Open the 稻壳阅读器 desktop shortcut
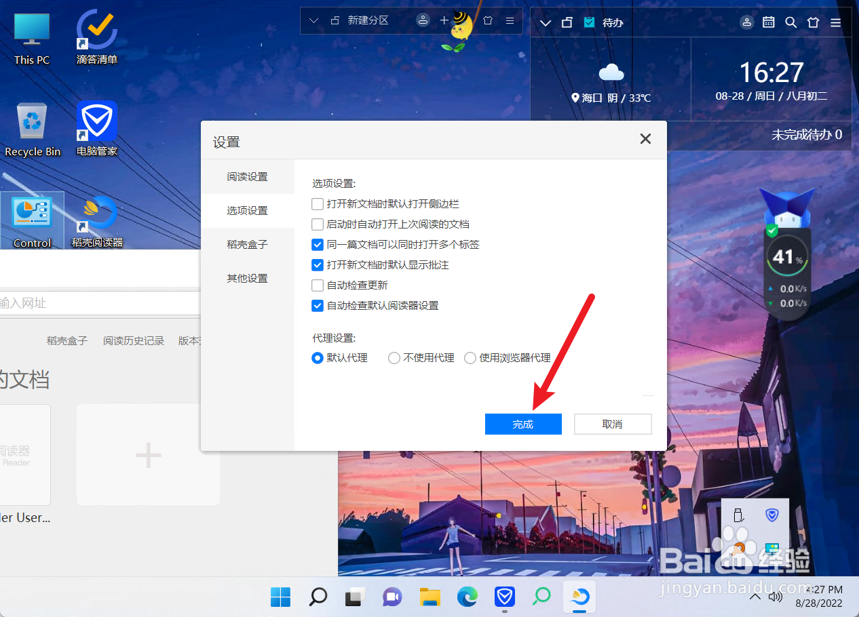 (97, 220)
